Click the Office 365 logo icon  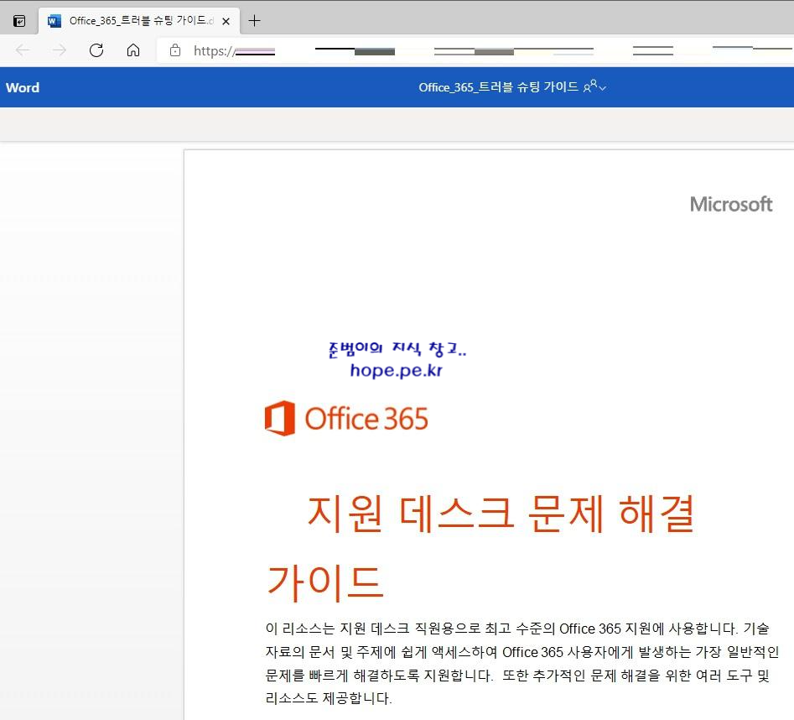pyautogui.click(x=280, y=418)
